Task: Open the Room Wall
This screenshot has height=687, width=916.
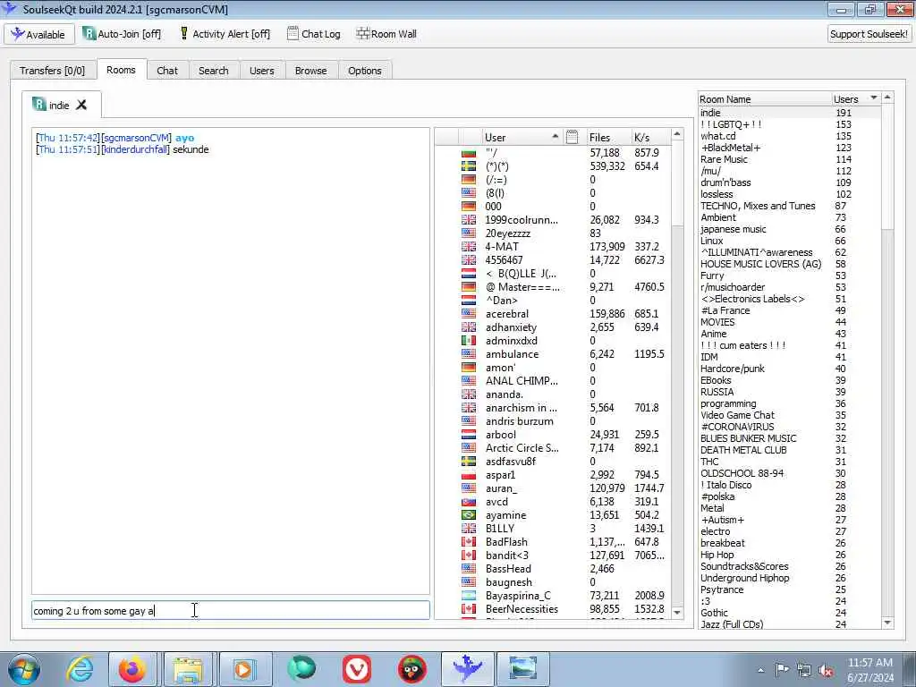Action: coord(386,34)
